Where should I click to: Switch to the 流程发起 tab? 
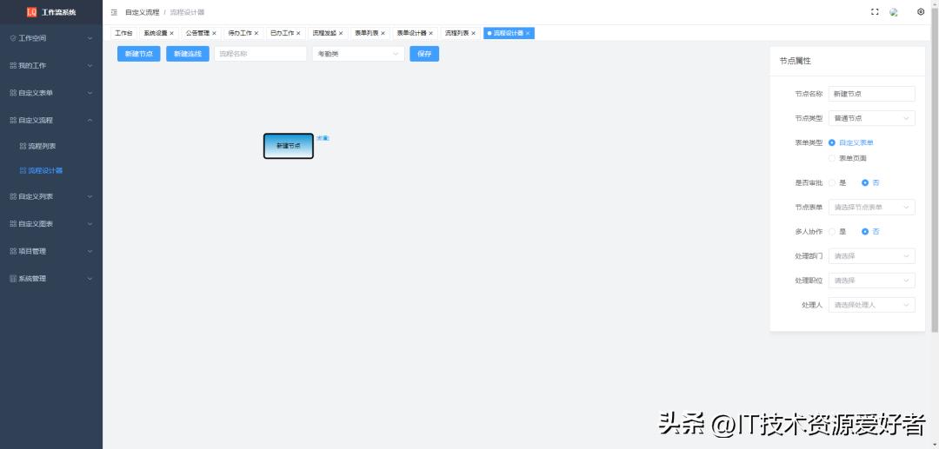[324, 33]
